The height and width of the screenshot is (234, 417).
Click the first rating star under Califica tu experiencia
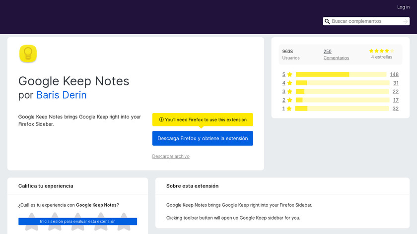[32, 221]
